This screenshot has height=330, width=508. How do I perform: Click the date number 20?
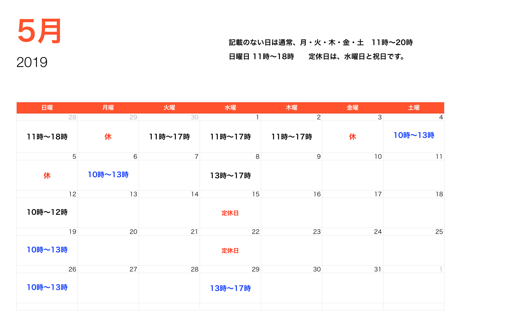click(x=133, y=232)
